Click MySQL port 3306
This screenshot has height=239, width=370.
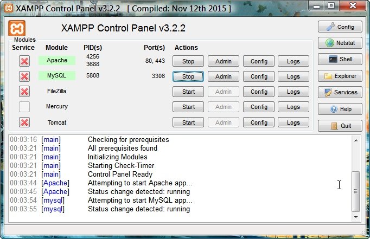[158, 76]
